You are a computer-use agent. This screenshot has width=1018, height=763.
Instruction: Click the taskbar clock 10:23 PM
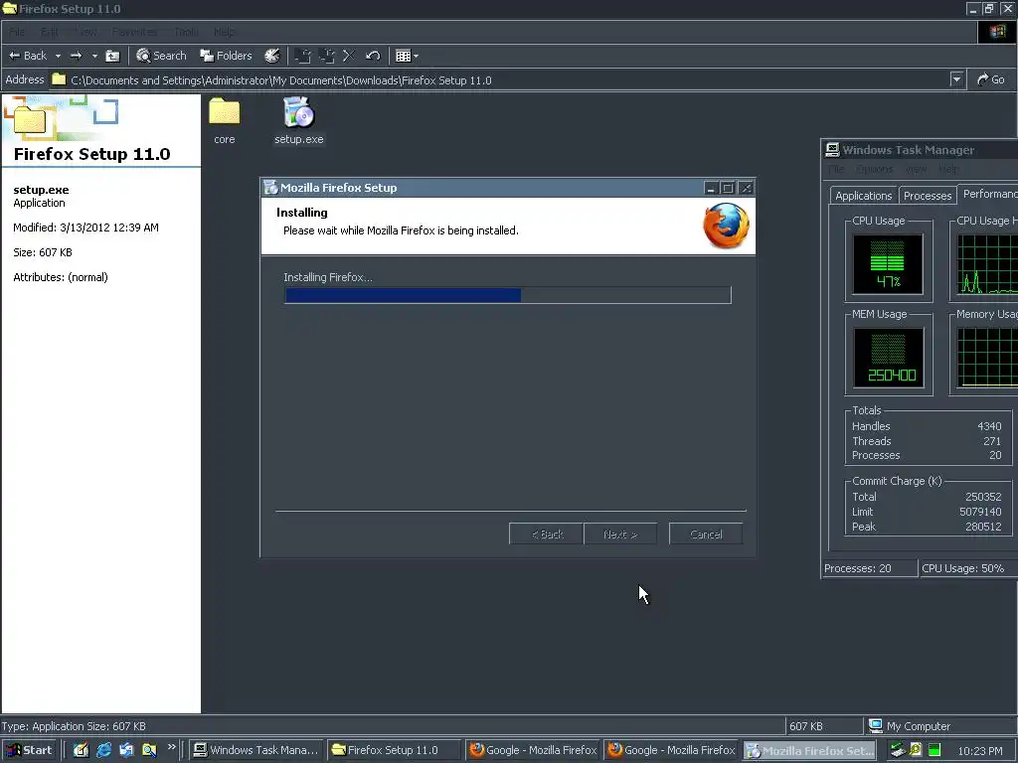(x=979, y=751)
